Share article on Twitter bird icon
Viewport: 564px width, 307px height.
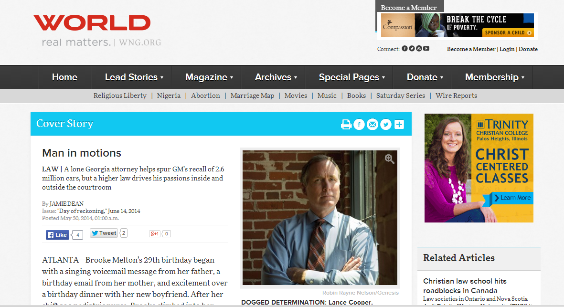385,125
